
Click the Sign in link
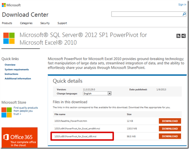click(182, 5)
